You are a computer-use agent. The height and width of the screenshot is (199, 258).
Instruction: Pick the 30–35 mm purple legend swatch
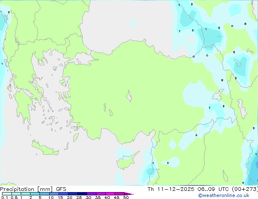coord(92,194)
